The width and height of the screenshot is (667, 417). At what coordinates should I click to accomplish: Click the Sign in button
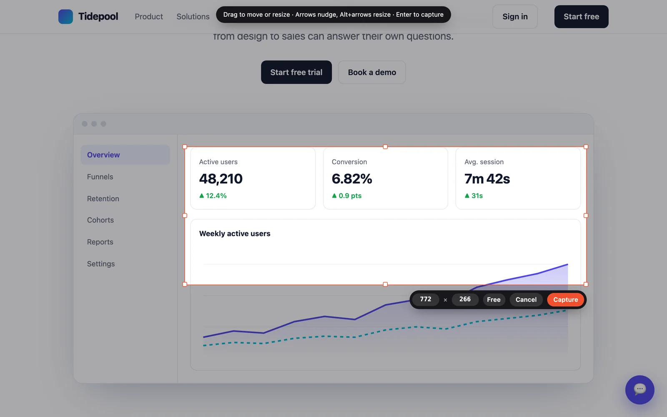pyautogui.click(x=515, y=17)
